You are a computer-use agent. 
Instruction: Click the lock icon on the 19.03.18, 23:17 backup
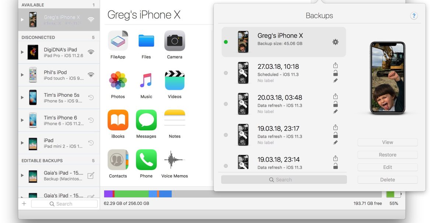point(335,135)
